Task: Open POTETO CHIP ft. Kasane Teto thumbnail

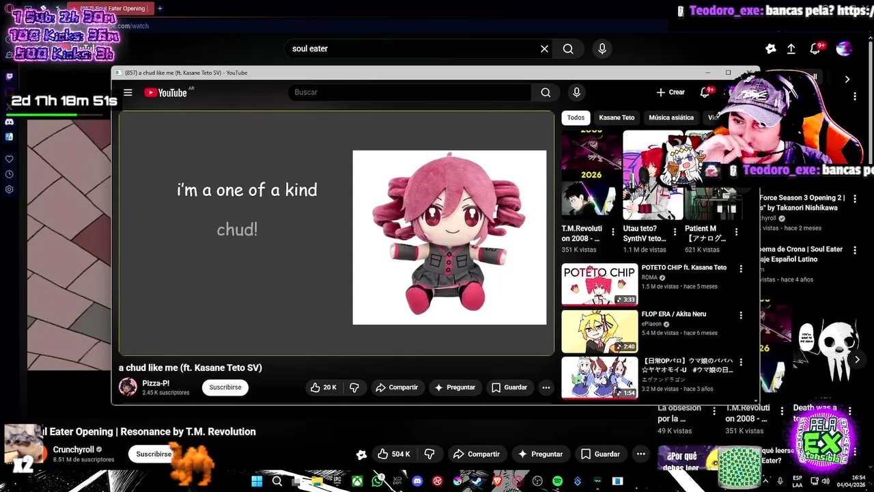Action: 600,284
